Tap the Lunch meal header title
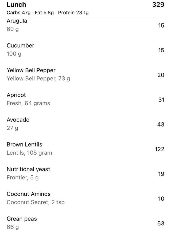The width and height of the screenshot is (171, 232). (16, 5)
